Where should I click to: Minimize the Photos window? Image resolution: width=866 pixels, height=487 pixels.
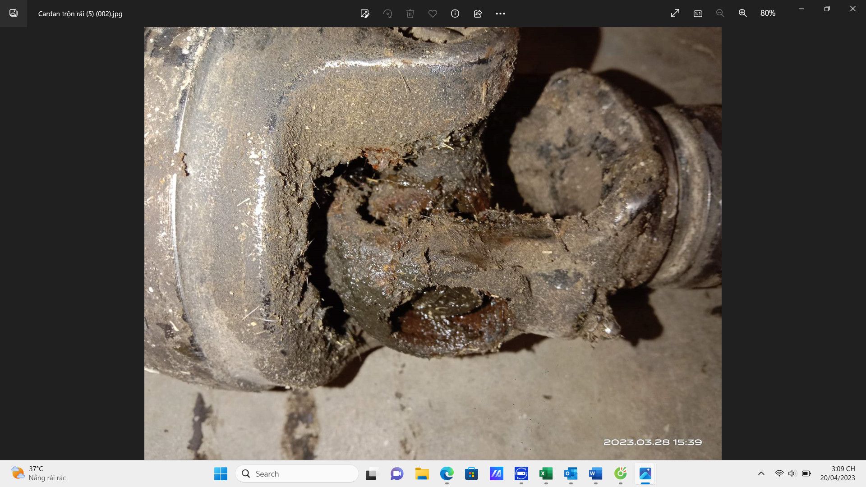click(x=802, y=9)
